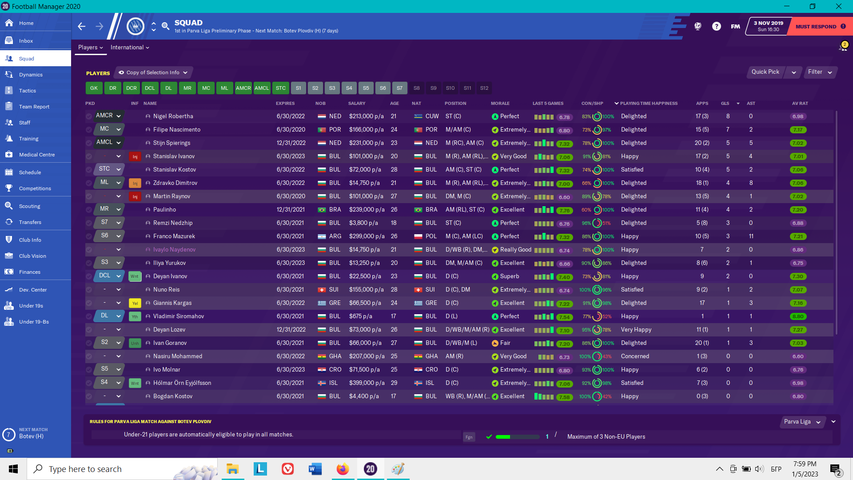This screenshot has width=853, height=480.
Task: Open Firefox from the Windows taskbar
Action: tap(343, 469)
